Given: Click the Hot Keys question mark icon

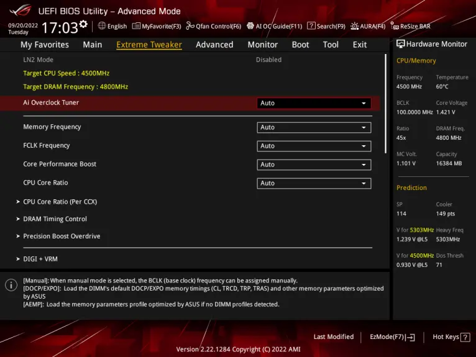Looking at the screenshot, I should (x=465, y=337).
